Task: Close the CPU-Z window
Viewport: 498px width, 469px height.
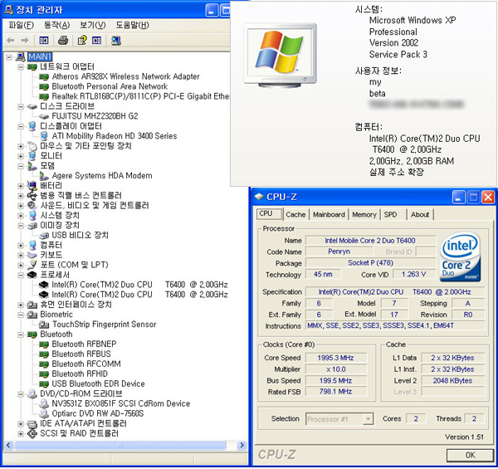Action: pyautogui.click(x=488, y=198)
